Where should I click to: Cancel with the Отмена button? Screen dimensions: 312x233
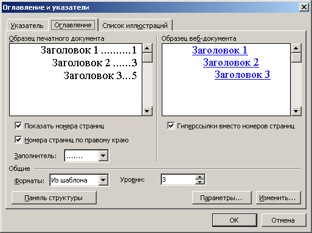[x=283, y=220]
